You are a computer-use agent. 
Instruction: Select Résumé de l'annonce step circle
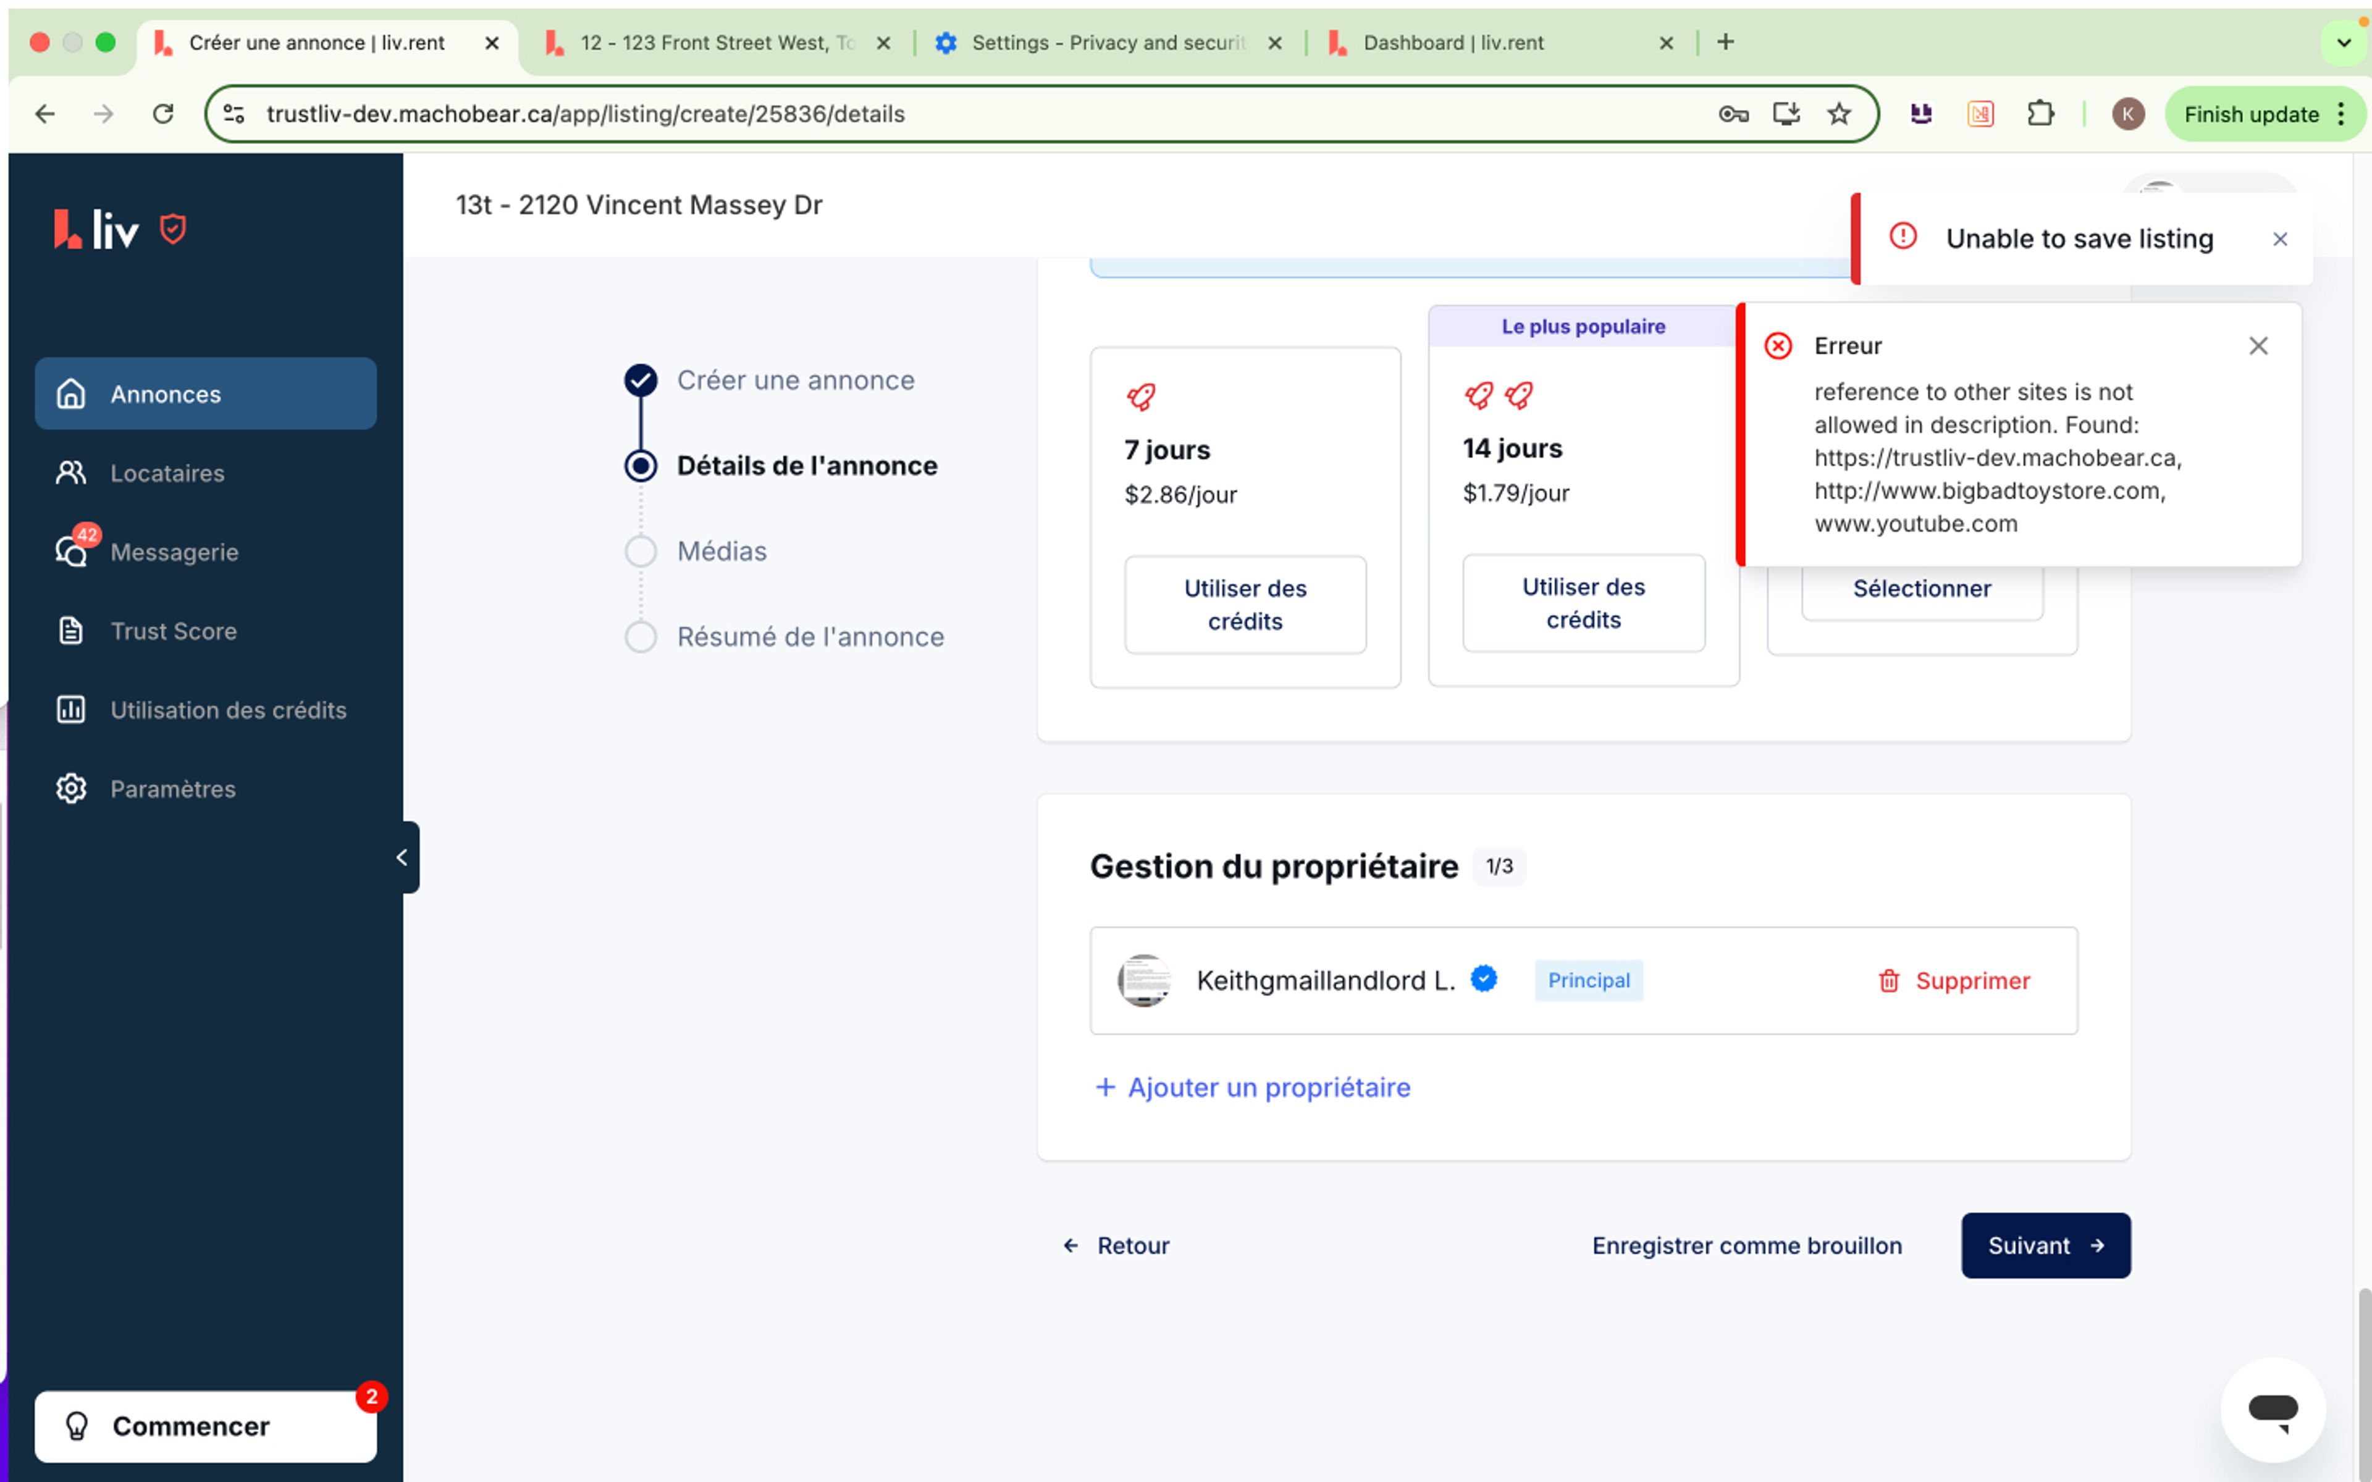click(641, 637)
